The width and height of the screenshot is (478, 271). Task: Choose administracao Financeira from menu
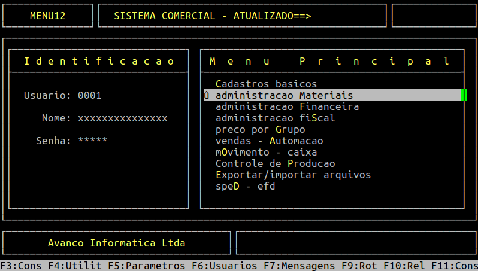tap(287, 106)
